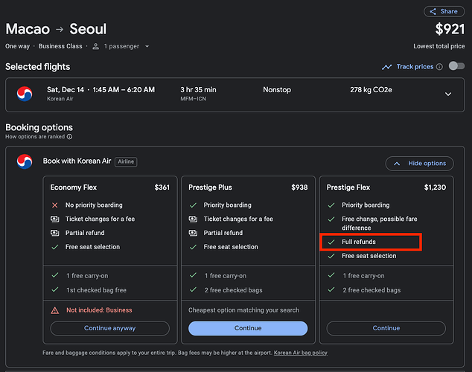
Task: Open the Korean Air bag policy link
Action: tap(301, 353)
